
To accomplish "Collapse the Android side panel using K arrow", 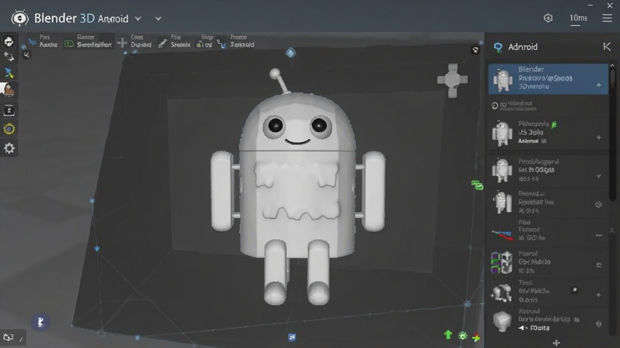I will 607,47.
